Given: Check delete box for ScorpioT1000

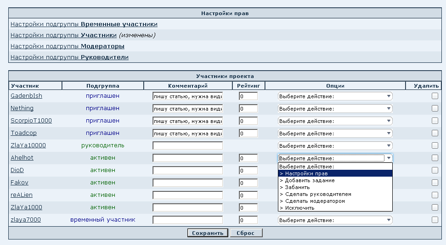Looking at the screenshot, I should click(435, 121).
